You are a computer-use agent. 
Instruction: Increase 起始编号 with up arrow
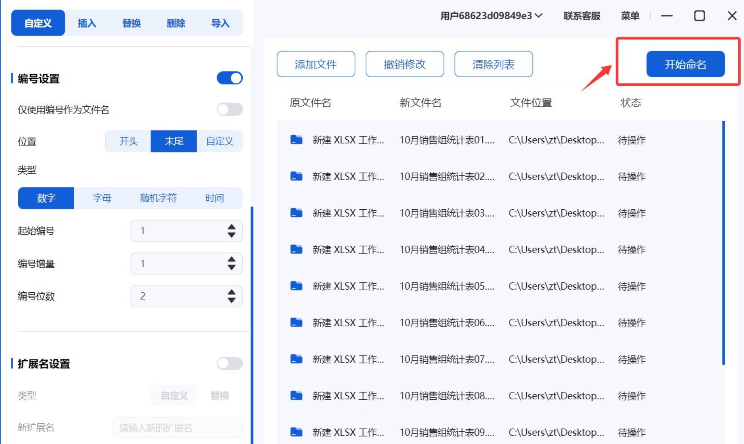click(232, 227)
